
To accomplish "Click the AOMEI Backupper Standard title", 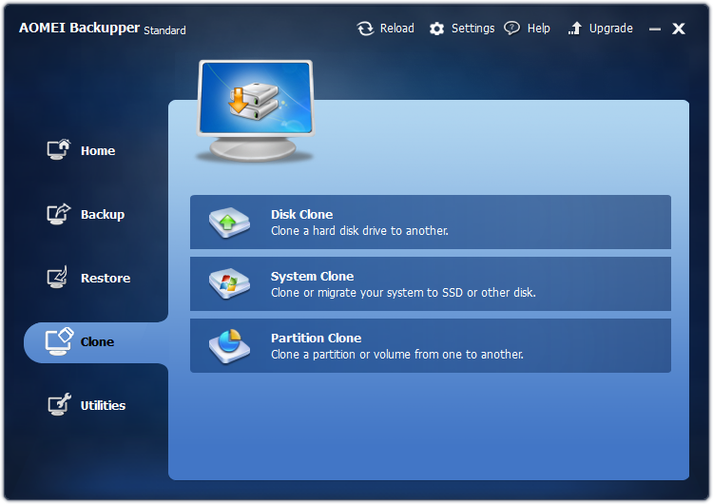I will pos(103,29).
